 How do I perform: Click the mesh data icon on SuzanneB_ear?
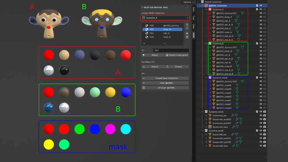(236, 134)
